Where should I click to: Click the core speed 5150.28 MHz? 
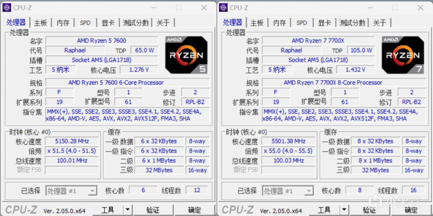(x=72, y=141)
